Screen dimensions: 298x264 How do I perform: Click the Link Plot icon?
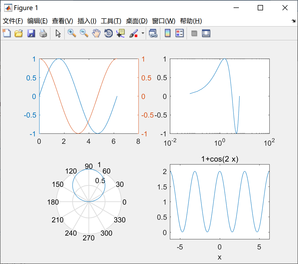coord(153,33)
